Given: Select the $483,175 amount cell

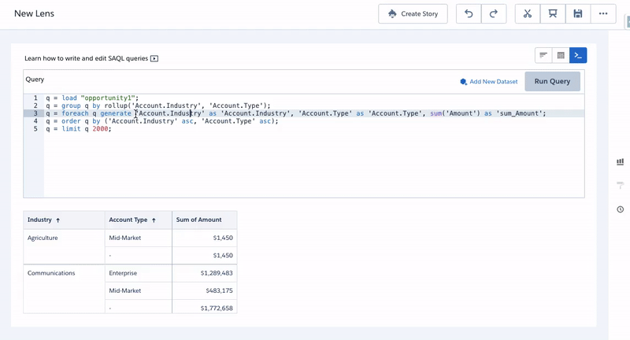Looking at the screenshot, I should 205,290.
